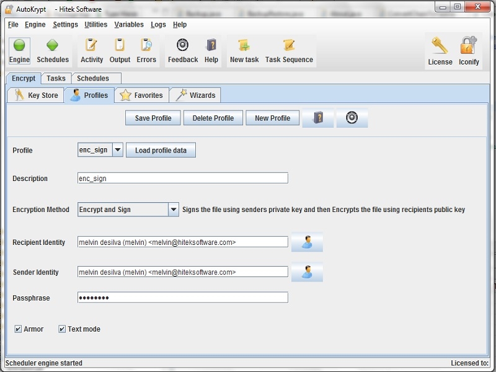Click the Save Profile button

tap(153, 118)
